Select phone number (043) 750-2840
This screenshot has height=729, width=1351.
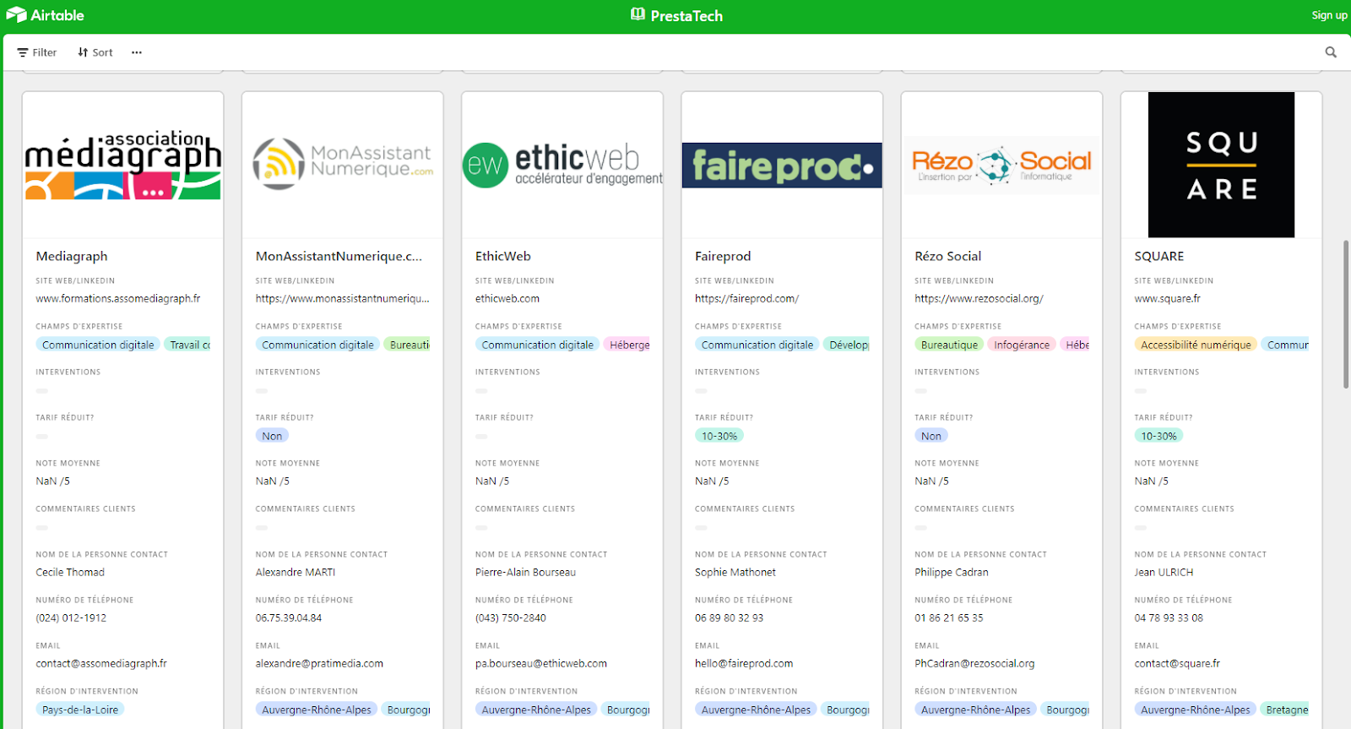click(511, 617)
